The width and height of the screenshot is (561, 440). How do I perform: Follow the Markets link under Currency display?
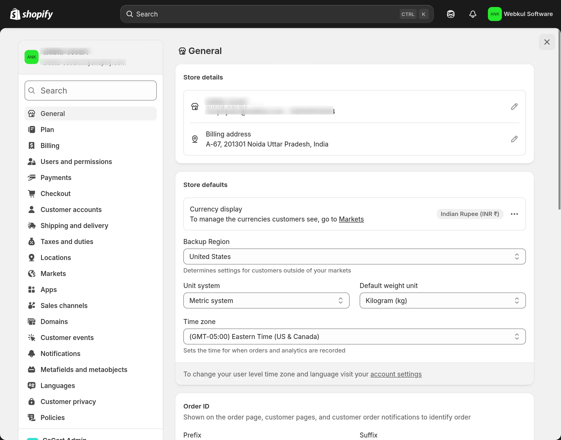click(x=351, y=219)
